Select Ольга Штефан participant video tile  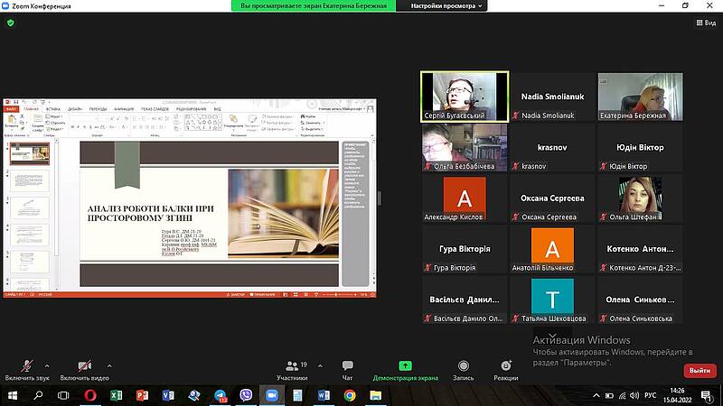point(638,198)
